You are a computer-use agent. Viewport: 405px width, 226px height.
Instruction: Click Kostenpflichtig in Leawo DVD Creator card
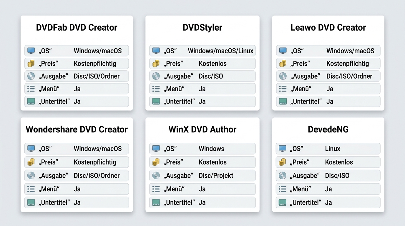coord(348,64)
